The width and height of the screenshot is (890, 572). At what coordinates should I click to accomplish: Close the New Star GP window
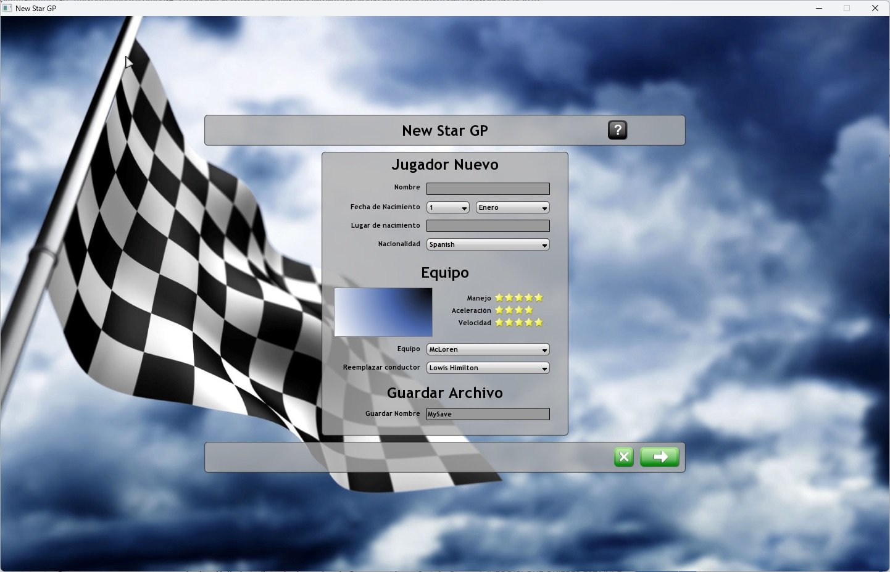point(875,8)
